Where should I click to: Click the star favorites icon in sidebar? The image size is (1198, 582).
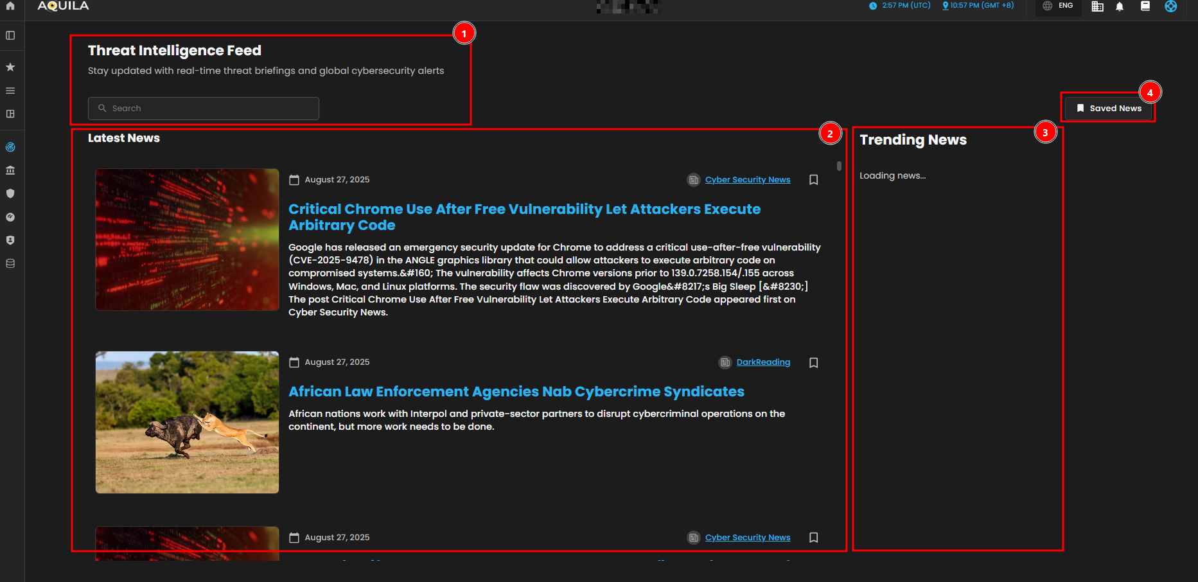coord(10,67)
